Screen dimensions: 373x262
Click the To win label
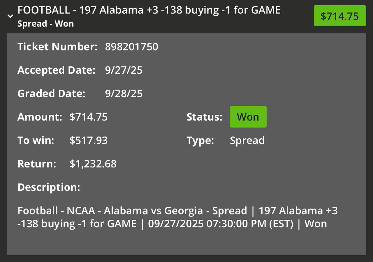tap(36, 140)
